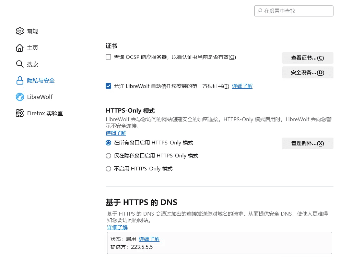Open 详细了解 link next to 状态：启用
364x257 pixels.
click(149, 239)
